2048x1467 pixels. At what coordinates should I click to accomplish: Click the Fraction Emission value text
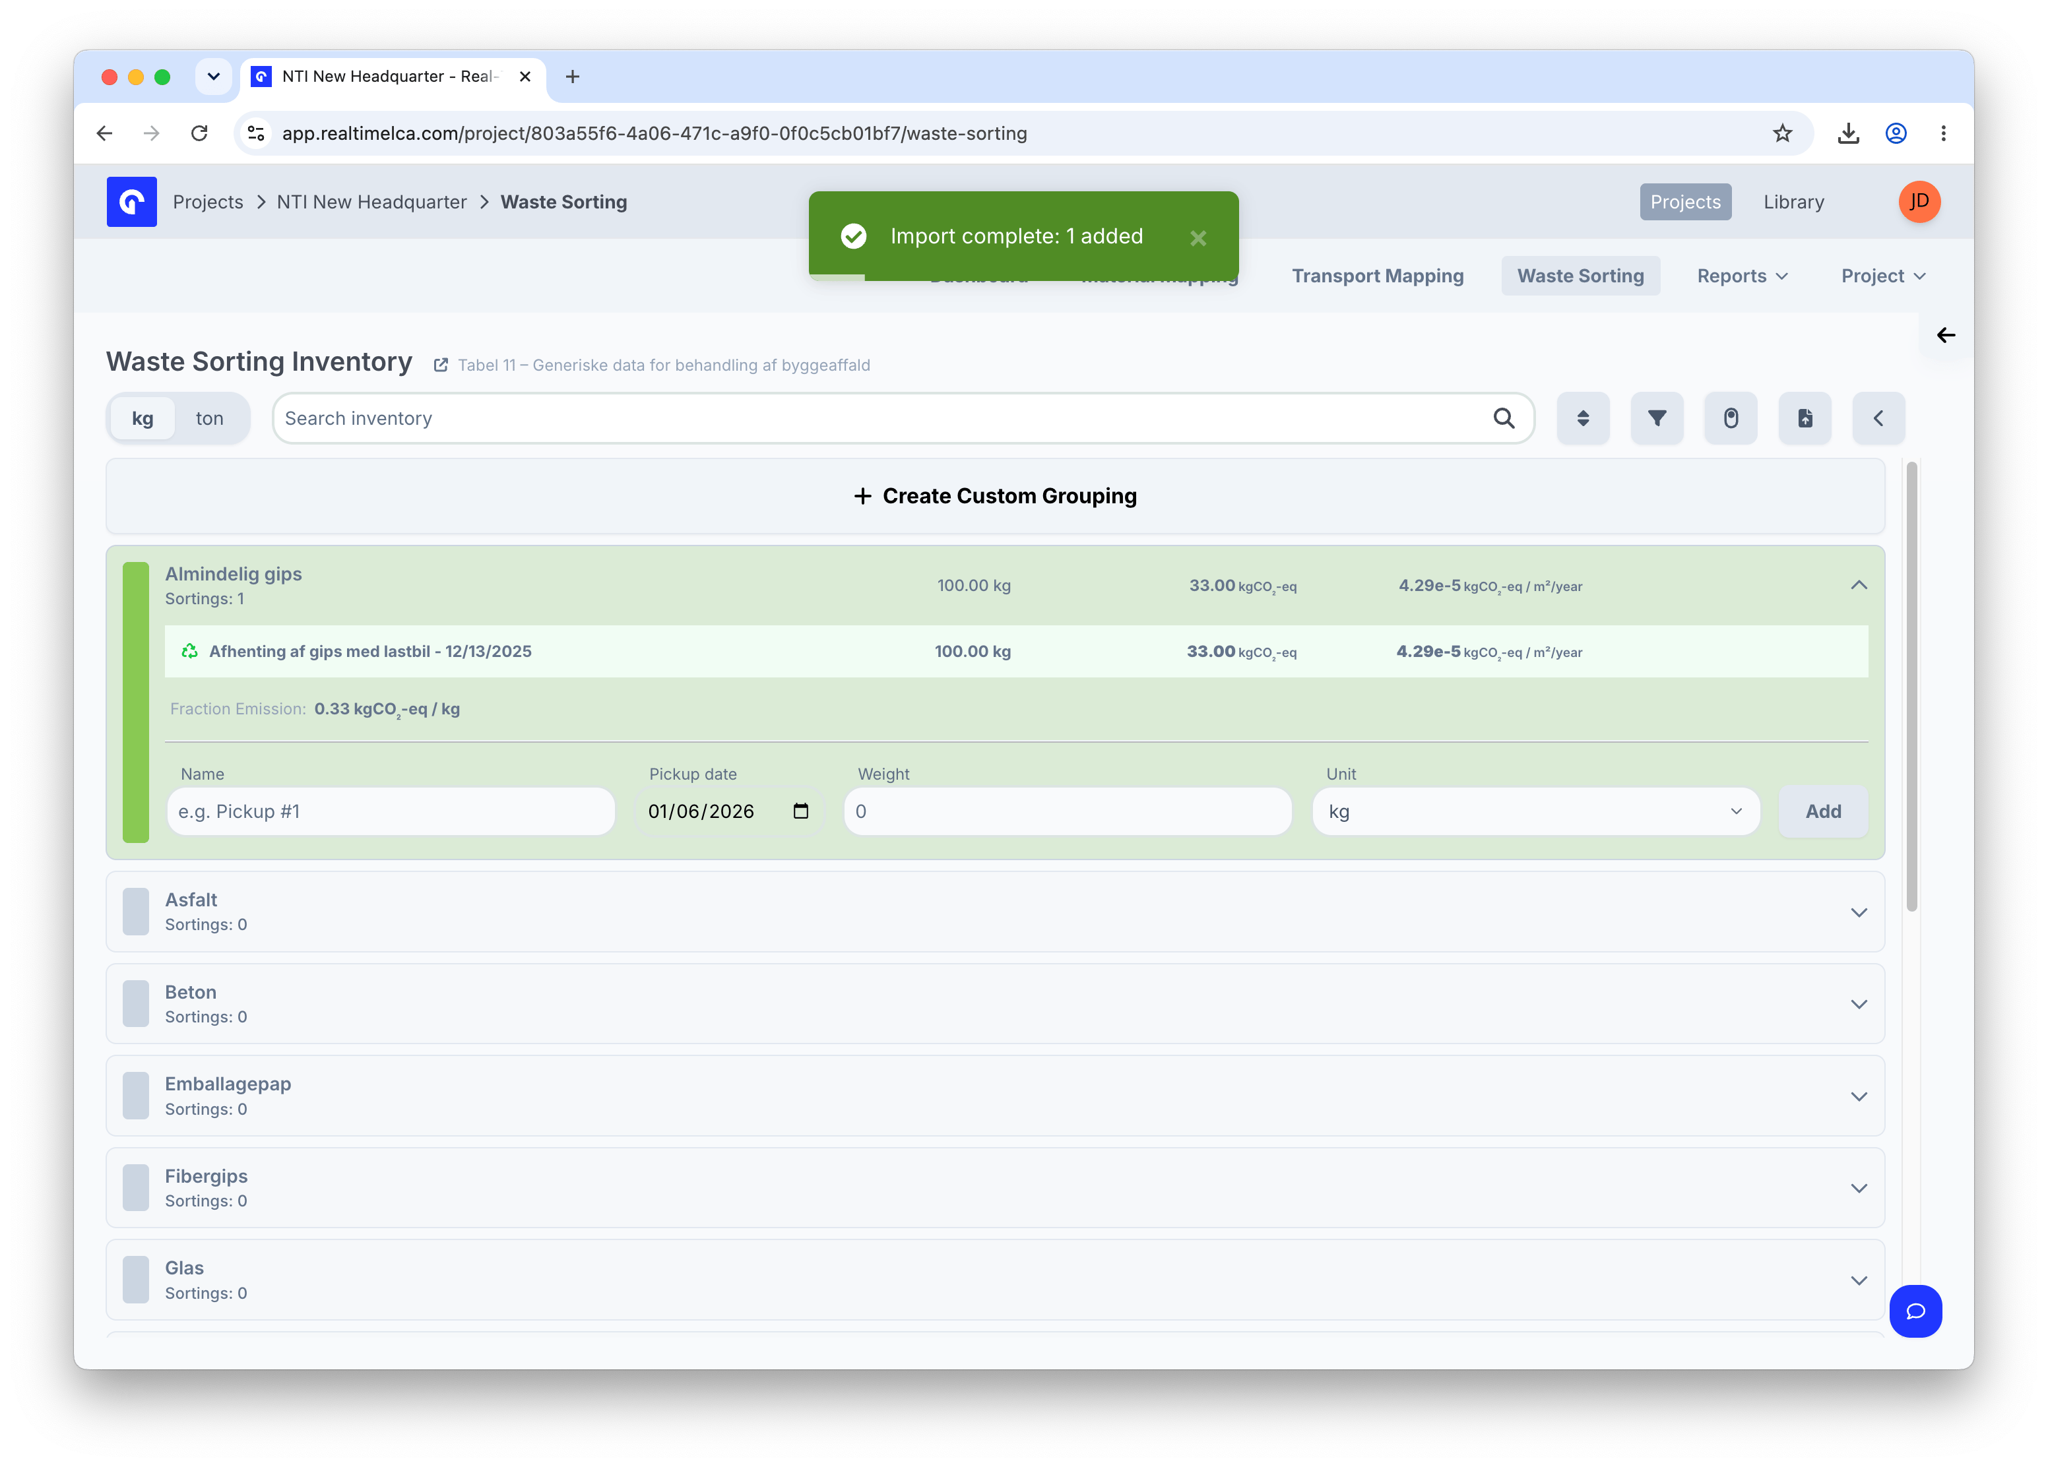387,708
